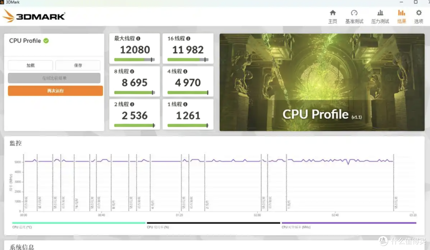This screenshot has width=430, height=250.
Task: Click the 3DMark logo
Action: [x=34, y=16]
